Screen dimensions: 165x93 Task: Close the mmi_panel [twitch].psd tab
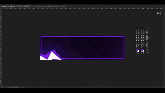click(31, 6)
